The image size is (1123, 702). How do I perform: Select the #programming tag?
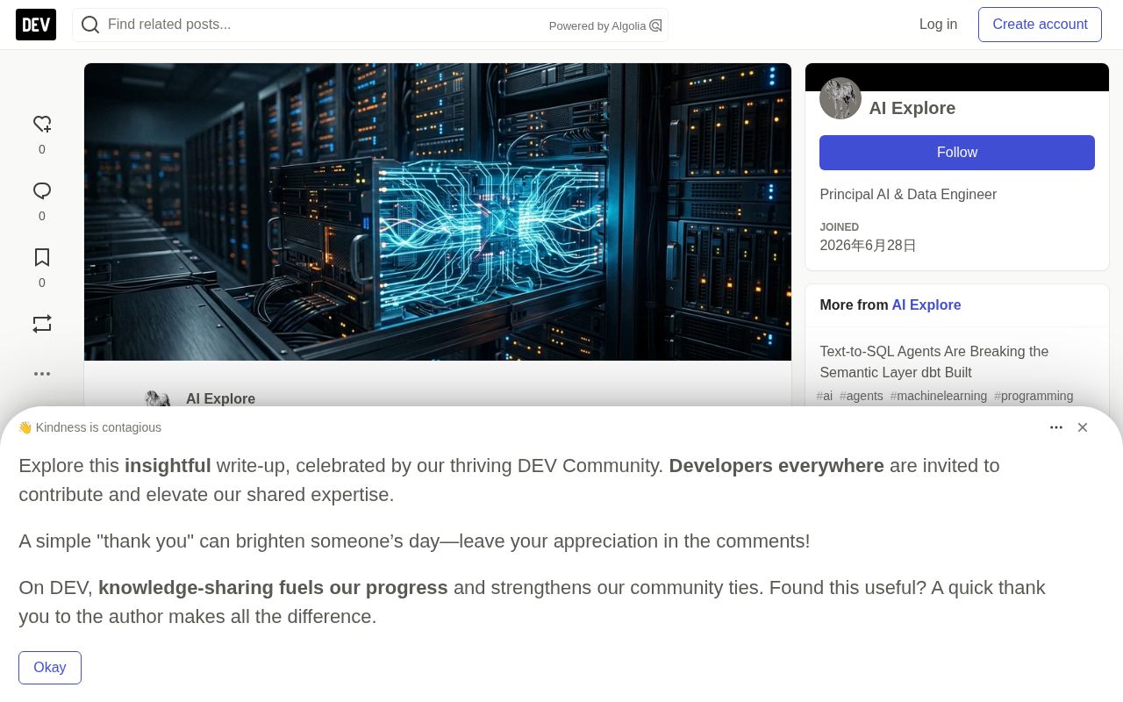(1034, 396)
